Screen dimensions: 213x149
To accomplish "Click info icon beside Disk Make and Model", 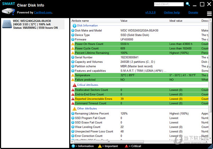I will click(x=73, y=31).
